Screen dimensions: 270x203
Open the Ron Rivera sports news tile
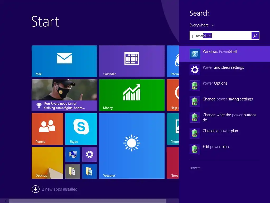click(x=64, y=95)
